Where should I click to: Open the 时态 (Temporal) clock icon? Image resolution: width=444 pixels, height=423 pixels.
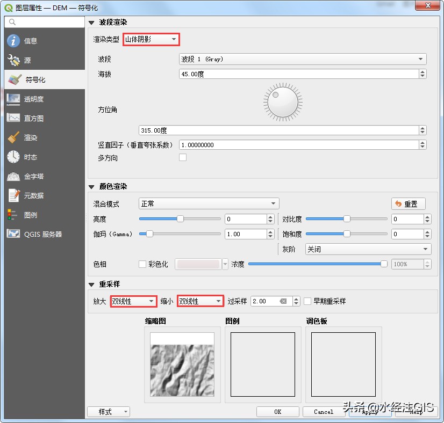[13, 157]
